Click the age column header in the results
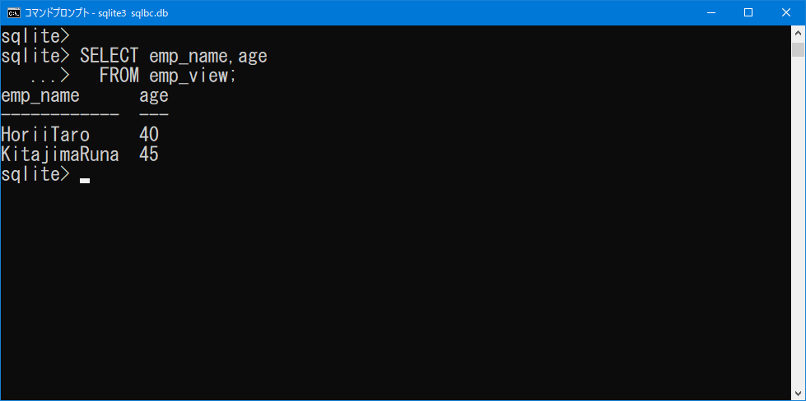 pos(154,96)
